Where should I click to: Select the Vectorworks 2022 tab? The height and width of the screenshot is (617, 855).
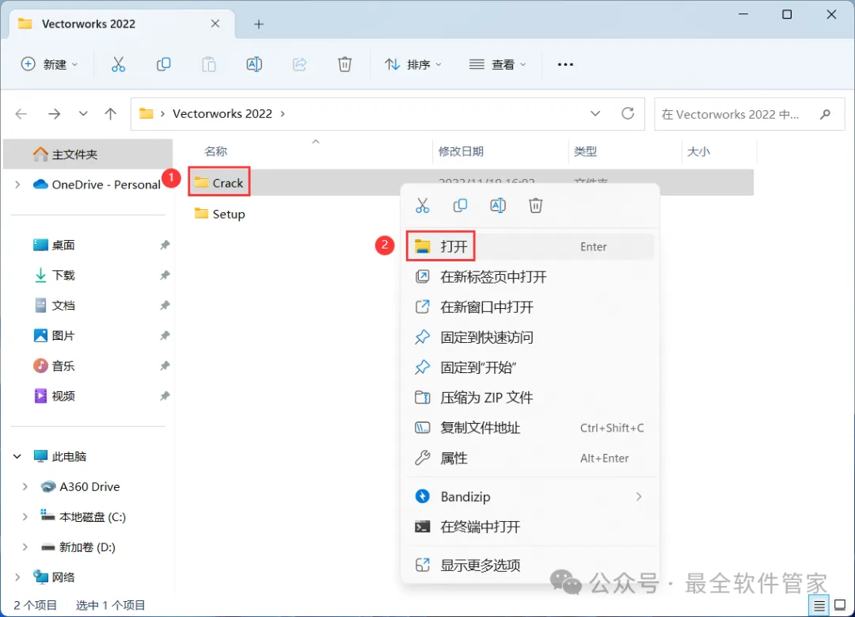click(123, 24)
